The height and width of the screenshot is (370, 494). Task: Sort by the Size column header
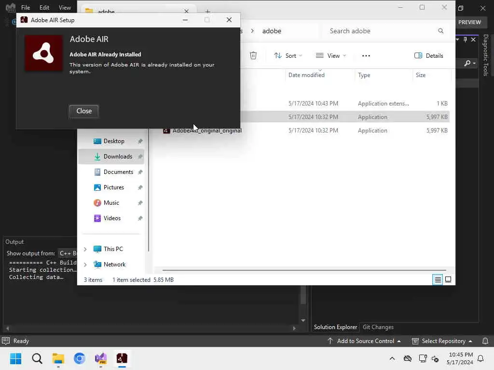(x=421, y=75)
